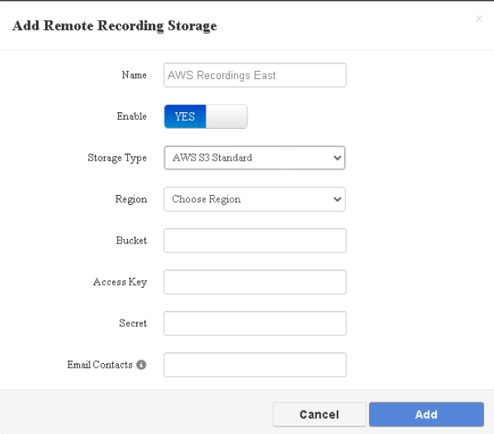
Task: Click the Add button
Action: tap(426, 414)
